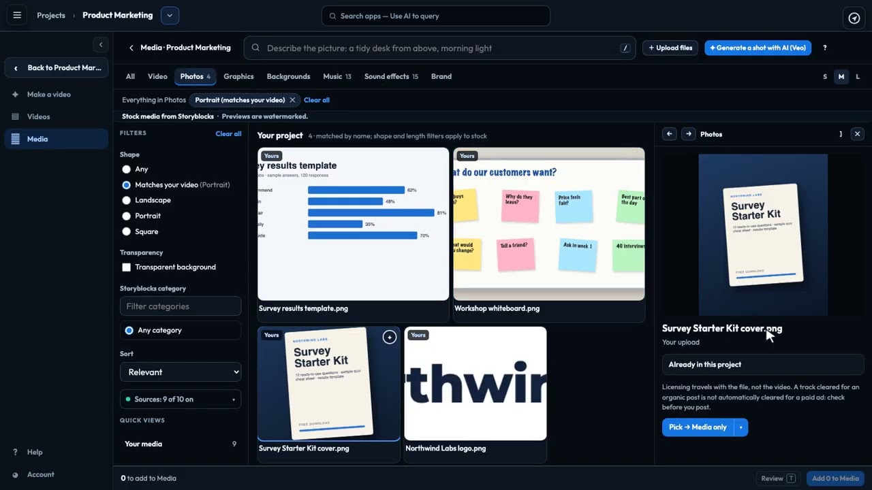Remove the Portrait filter chip
872x490 pixels.
point(292,100)
